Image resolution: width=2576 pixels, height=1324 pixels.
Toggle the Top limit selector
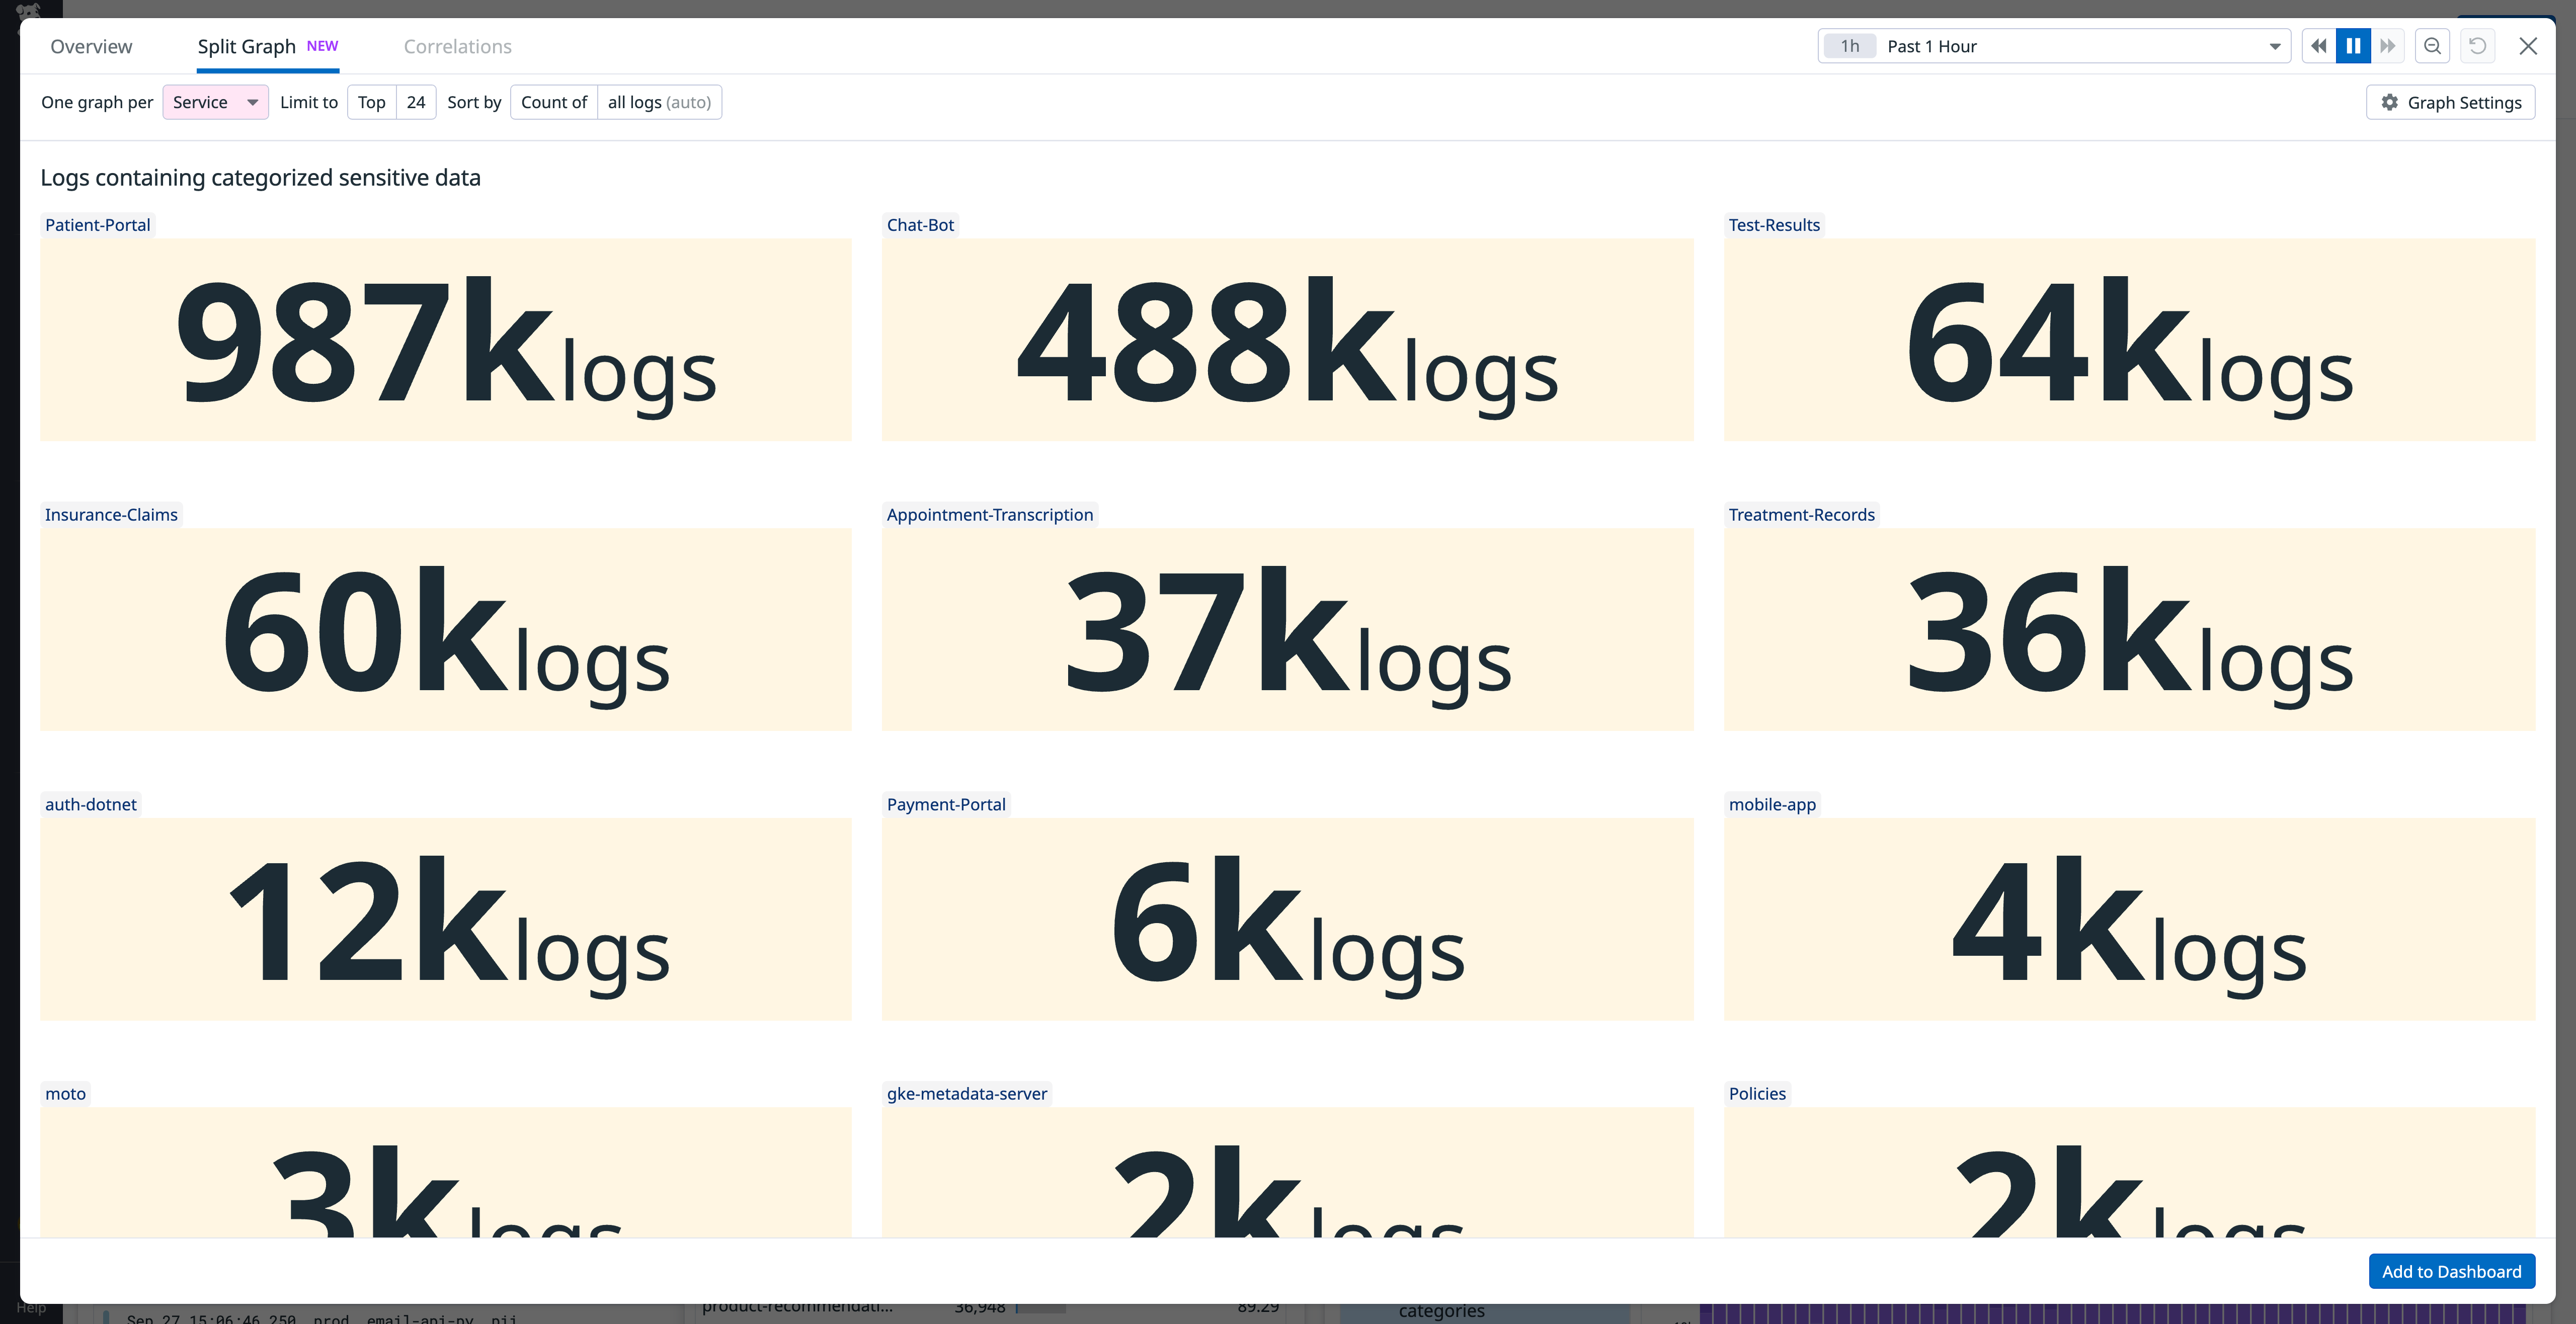371,101
